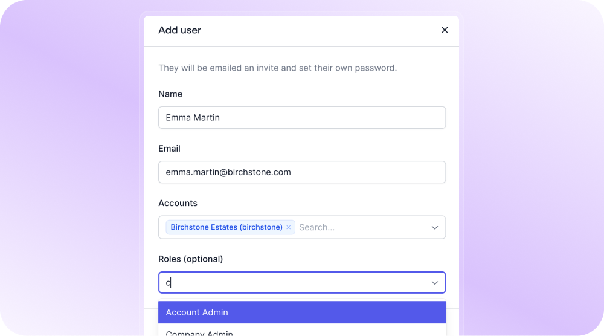Close the Add user dialog
Viewport: 604px width, 336px height.
click(x=445, y=30)
